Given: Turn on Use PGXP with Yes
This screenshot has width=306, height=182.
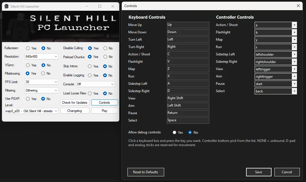Looking at the screenshot, I should (28, 99).
